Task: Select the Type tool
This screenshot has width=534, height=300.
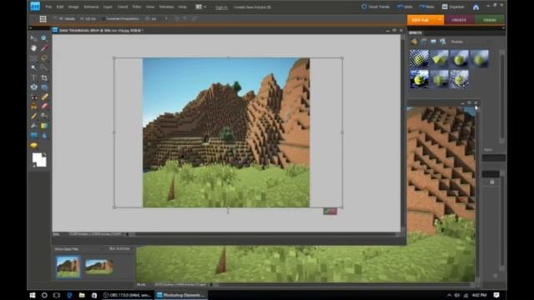Action: [x=33, y=77]
